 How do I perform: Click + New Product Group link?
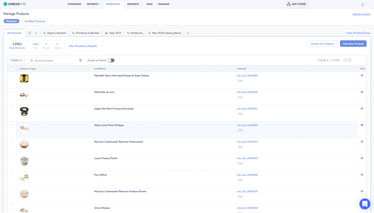point(358,33)
